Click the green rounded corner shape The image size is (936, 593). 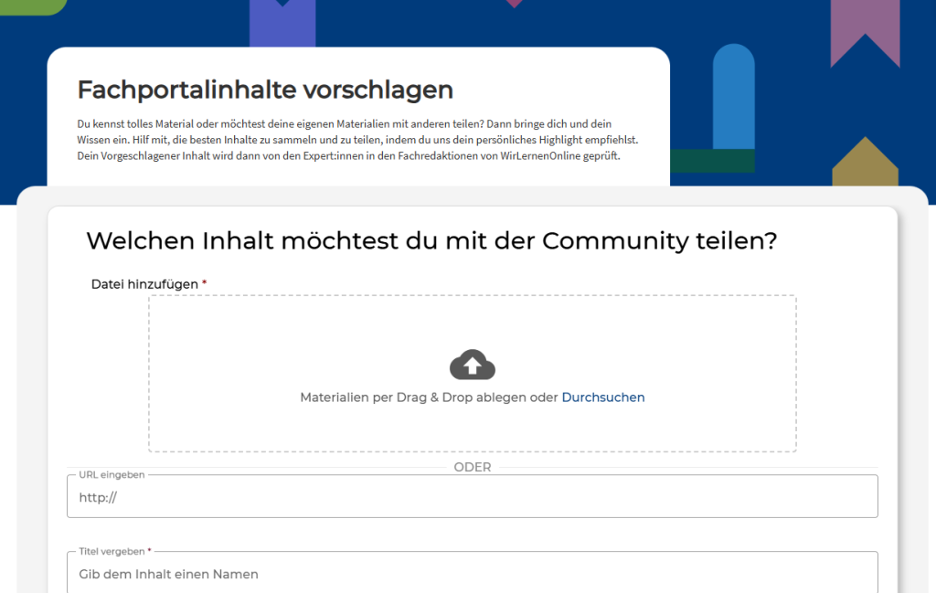pyautogui.click(x=30, y=6)
